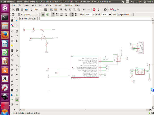Click the Print icon in the toolbar

click(x=22, y=9)
